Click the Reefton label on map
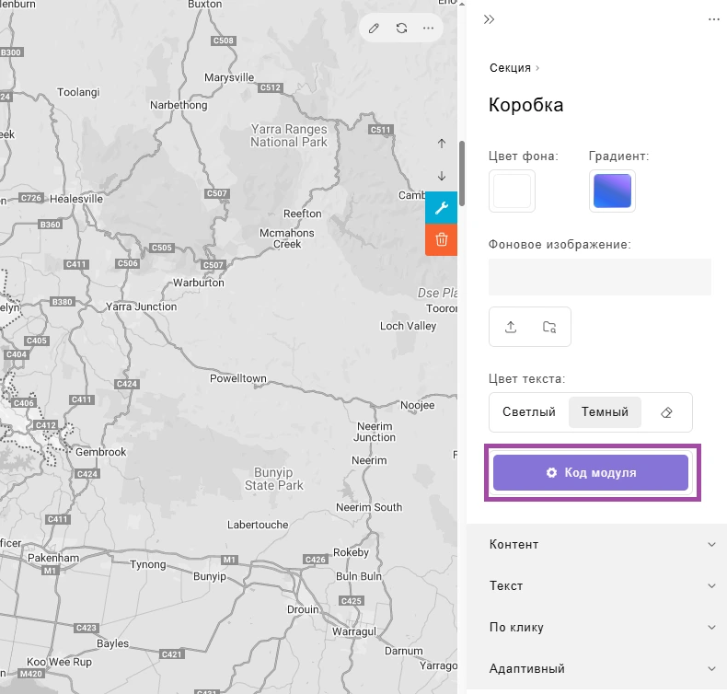 point(302,214)
